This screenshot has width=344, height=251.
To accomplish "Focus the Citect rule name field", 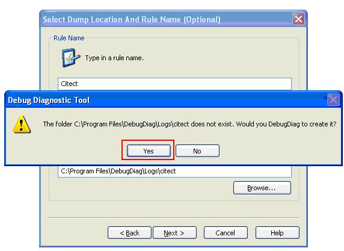I will [174, 84].
